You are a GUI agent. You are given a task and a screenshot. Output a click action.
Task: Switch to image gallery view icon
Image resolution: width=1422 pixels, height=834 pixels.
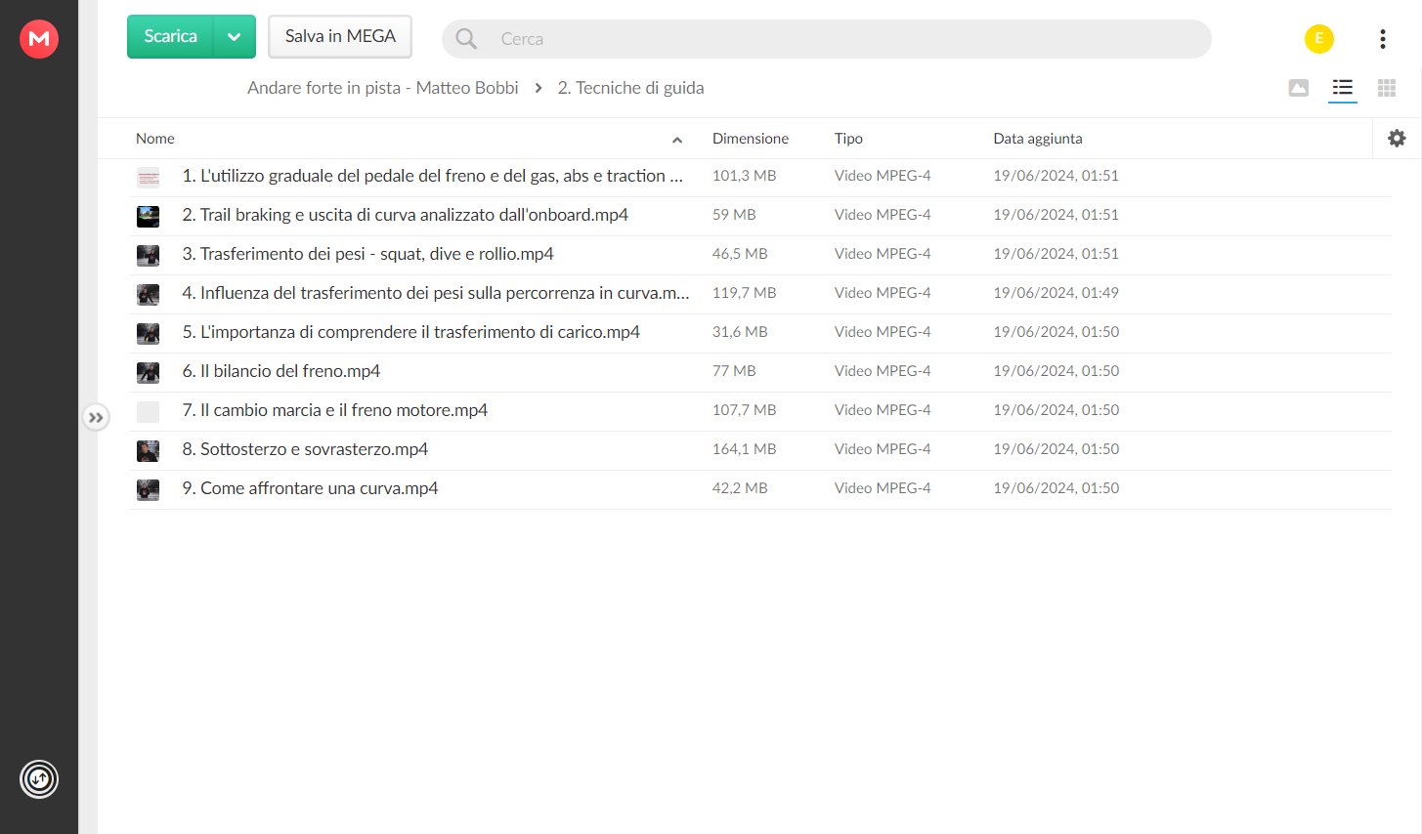pos(1298,88)
